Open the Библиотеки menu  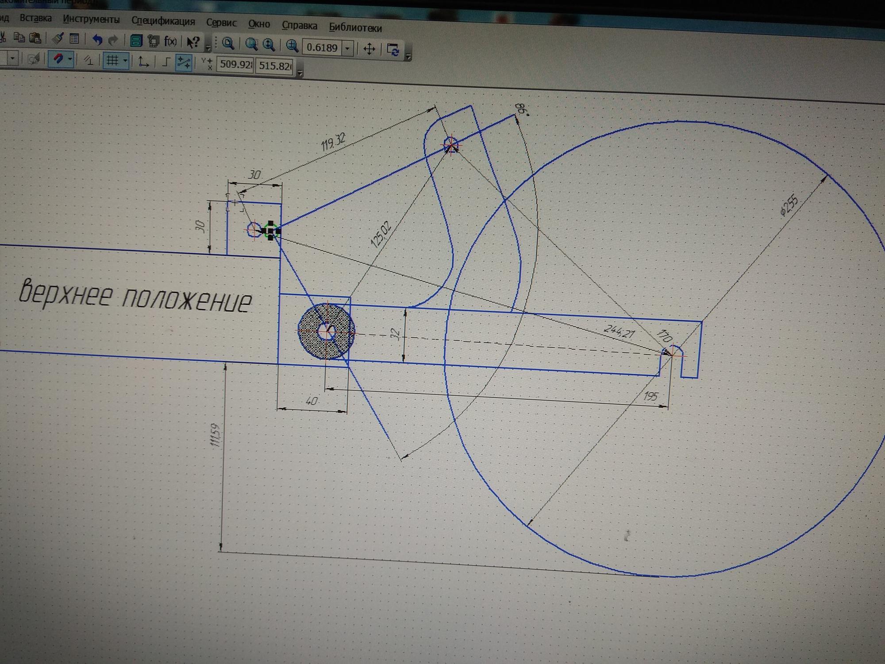pos(355,28)
